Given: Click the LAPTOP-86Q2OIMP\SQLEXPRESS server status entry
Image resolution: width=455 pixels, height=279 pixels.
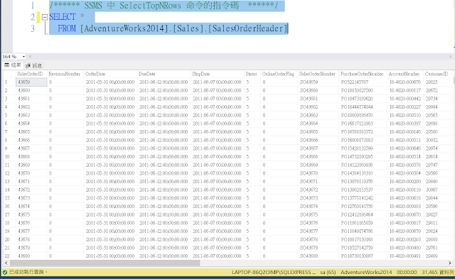Looking at the screenshot, I should coord(273,273).
